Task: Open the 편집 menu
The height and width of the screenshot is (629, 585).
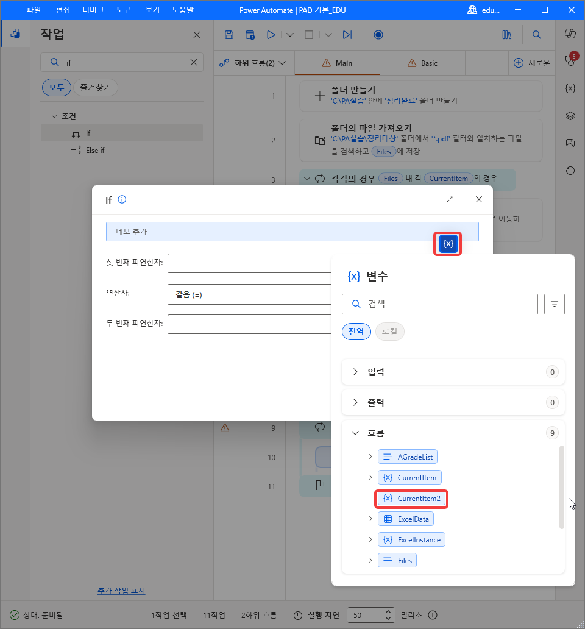Action: [x=63, y=10]
